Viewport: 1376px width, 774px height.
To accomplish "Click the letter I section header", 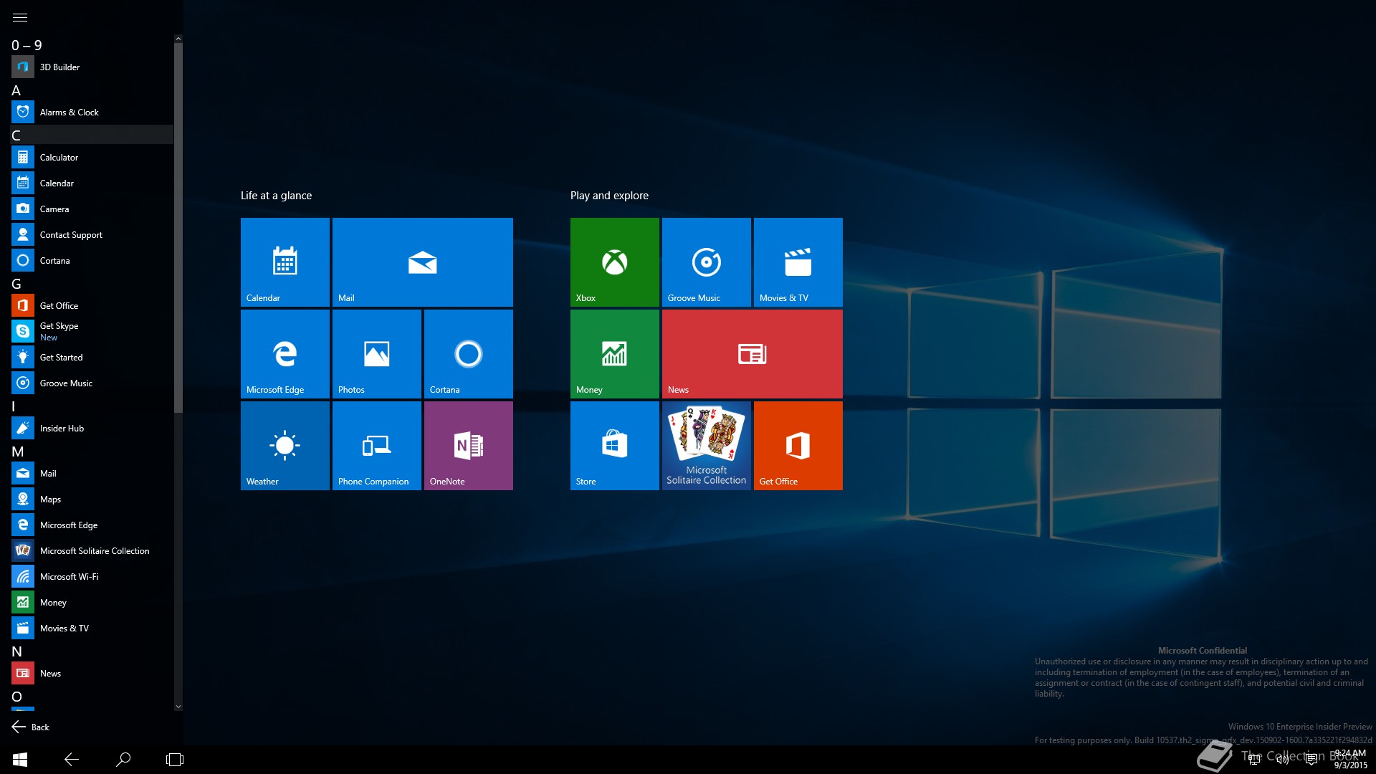I will pos(92,406).
